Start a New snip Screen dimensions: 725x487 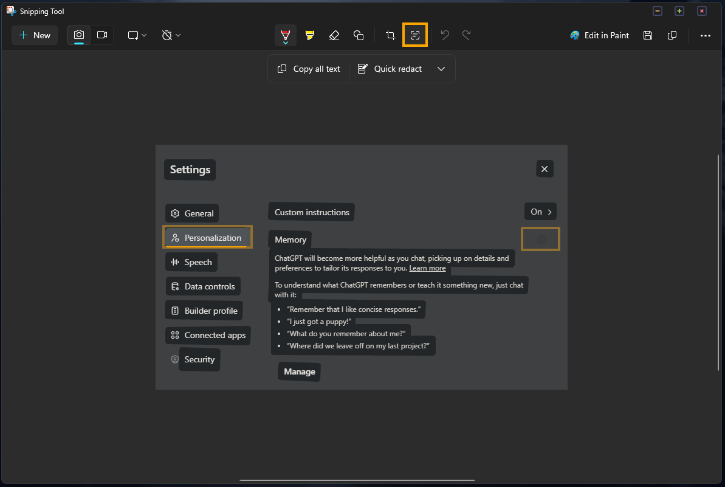(35, 35)
